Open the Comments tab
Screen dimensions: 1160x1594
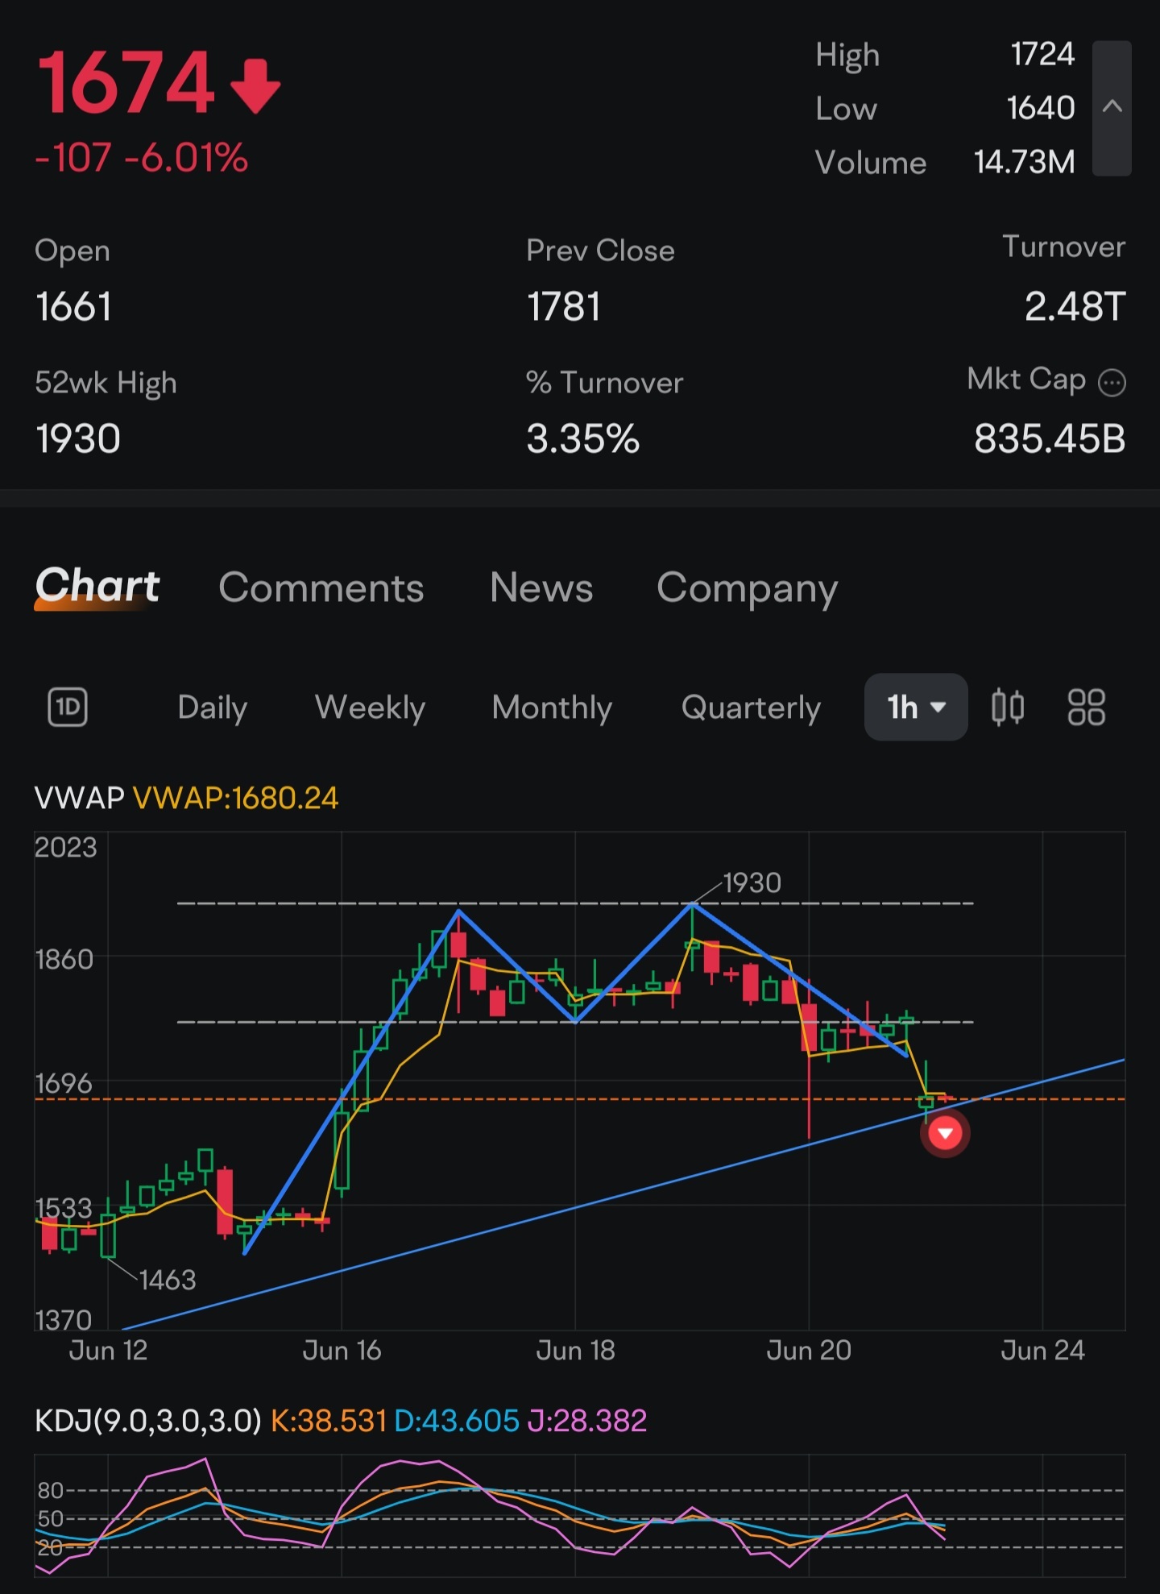pyautogui.click(x=321, y=587)
